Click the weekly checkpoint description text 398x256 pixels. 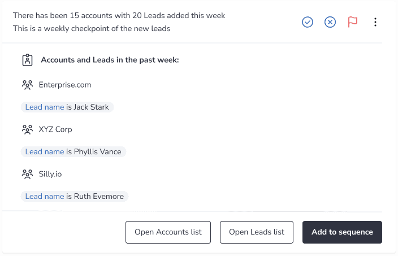click(92, 28)
